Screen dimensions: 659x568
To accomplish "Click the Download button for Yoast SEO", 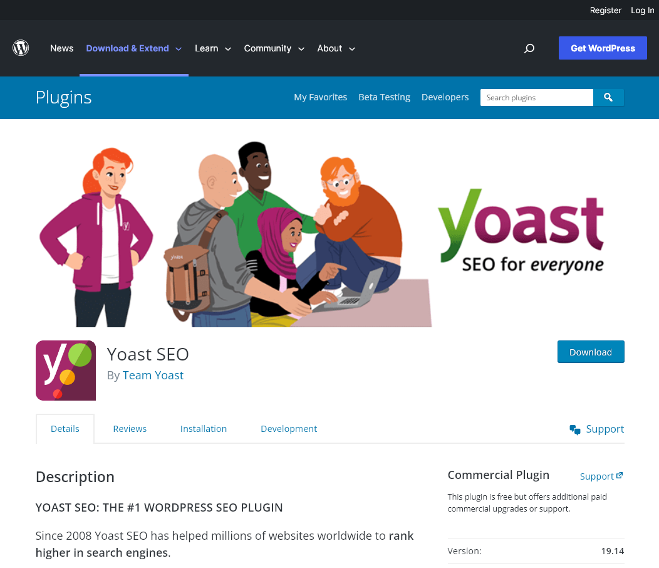I will tap(591, 352).
